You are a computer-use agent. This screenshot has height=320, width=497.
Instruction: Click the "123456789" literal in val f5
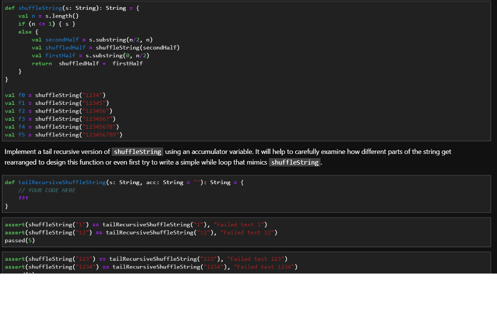click(102, 135)
